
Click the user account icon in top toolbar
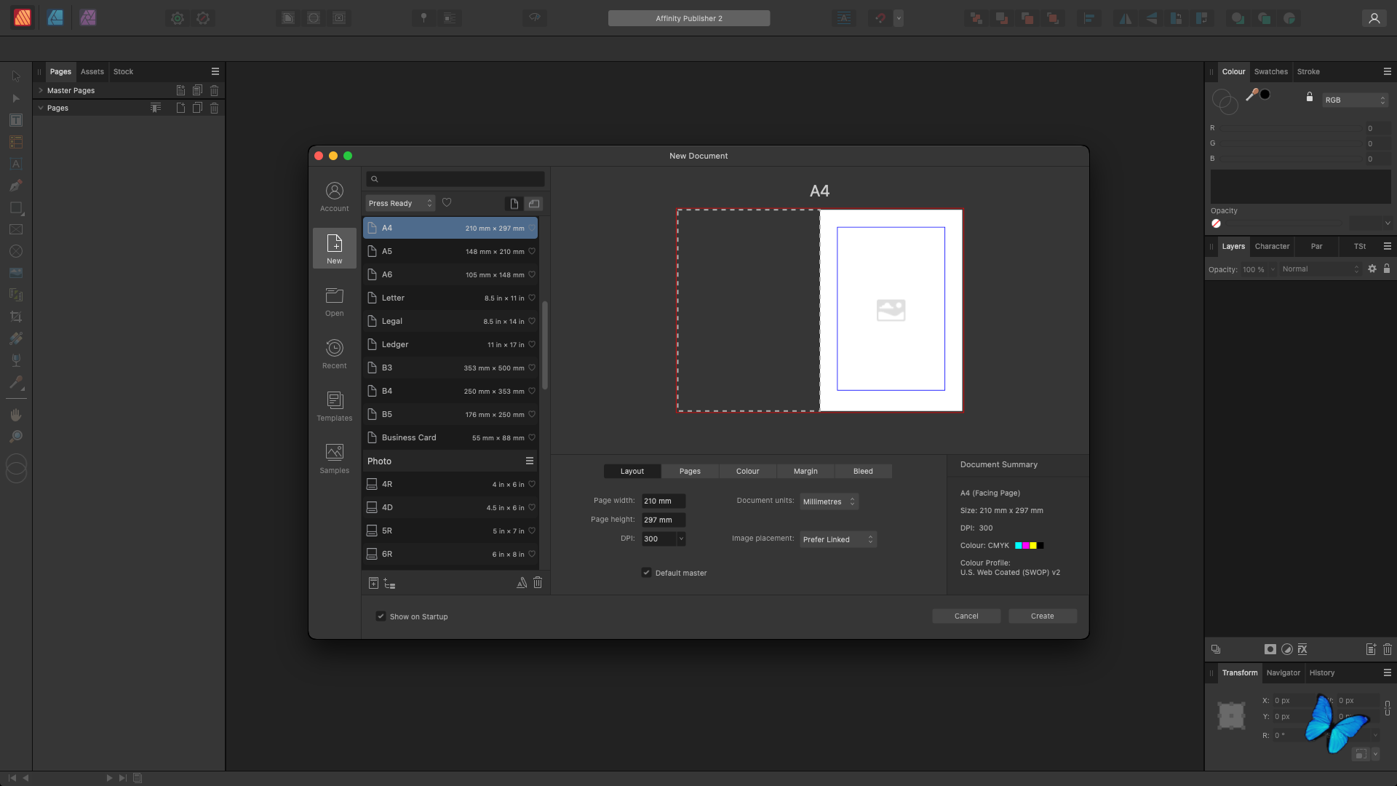pos(1374,18)
